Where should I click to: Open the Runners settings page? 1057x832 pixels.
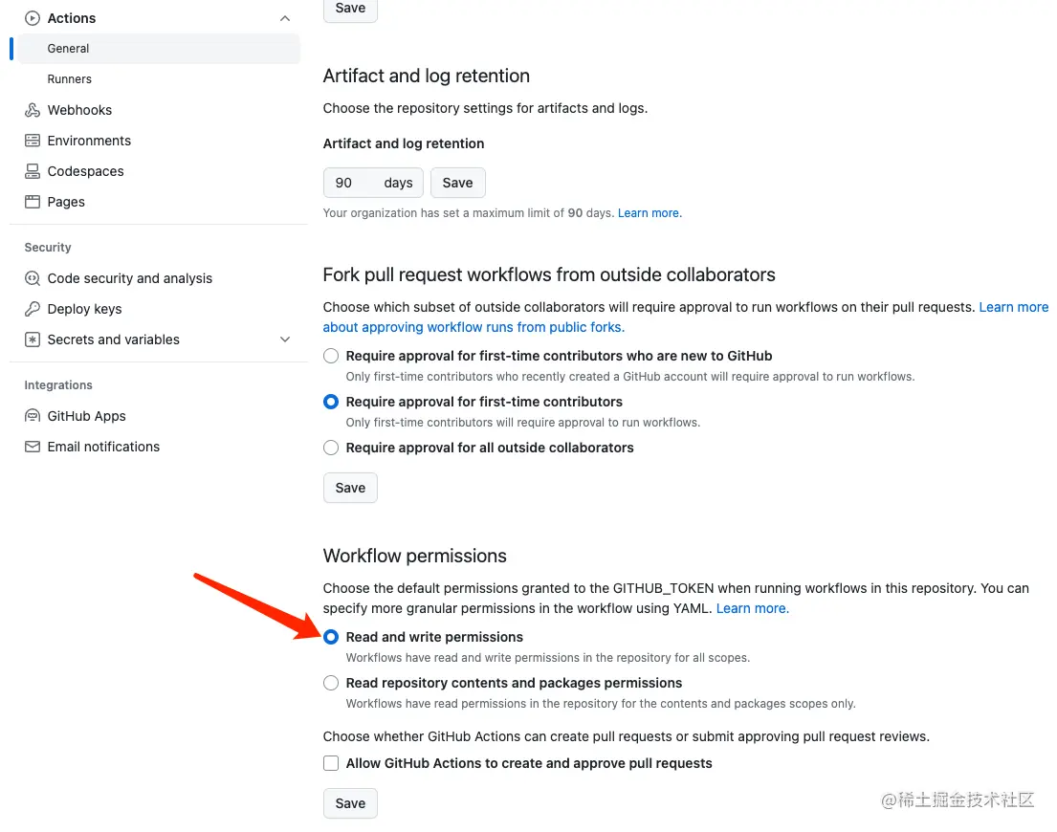[x=70, y=78]
